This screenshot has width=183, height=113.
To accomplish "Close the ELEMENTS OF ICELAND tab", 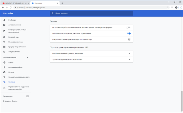I will point(28,3).
